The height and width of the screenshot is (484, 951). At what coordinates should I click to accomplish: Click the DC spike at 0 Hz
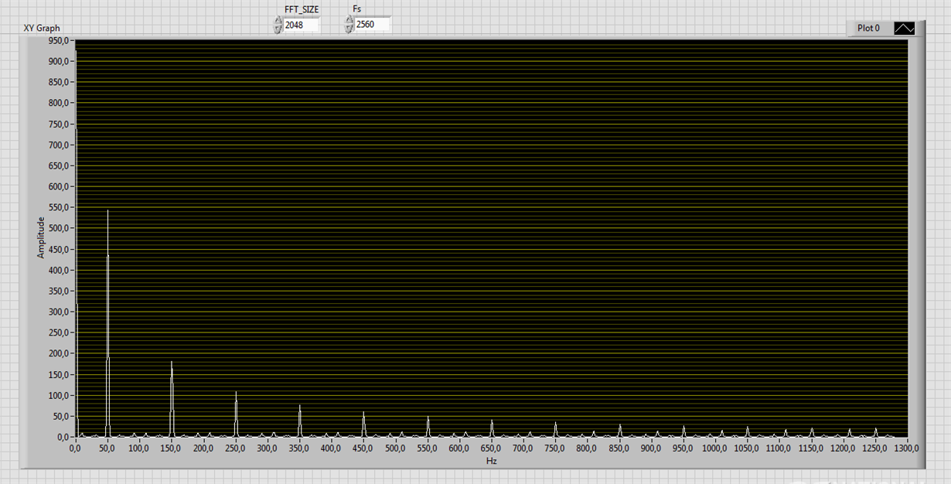[x=76, y=244]
